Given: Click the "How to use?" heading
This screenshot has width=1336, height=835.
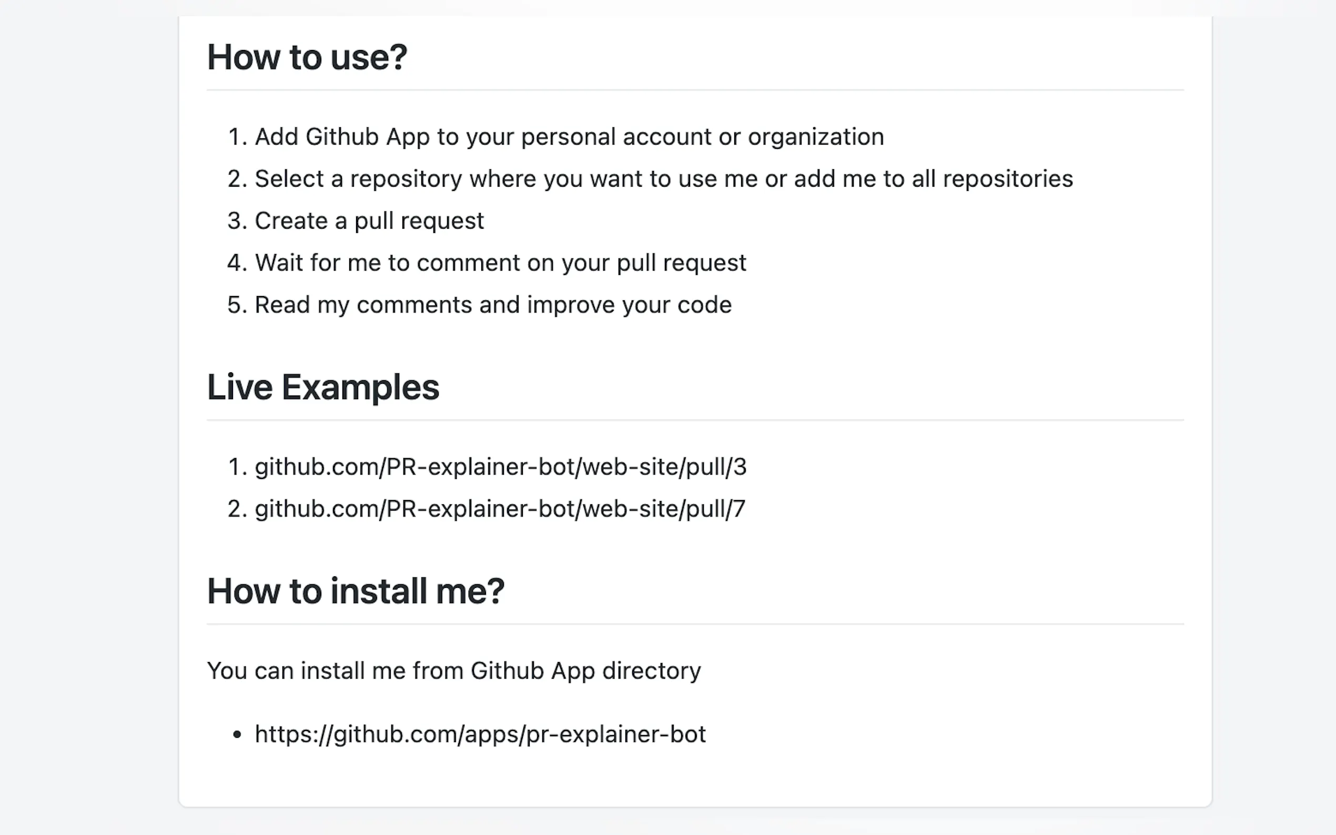Looking at the screenshot, I should (x=307, y=57).
